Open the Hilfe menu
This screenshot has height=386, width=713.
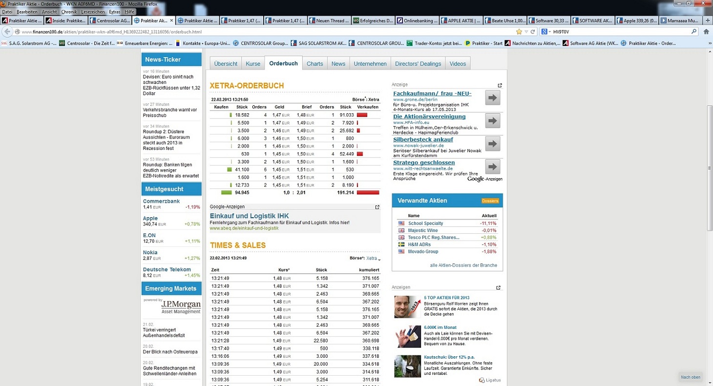point(129,12)
